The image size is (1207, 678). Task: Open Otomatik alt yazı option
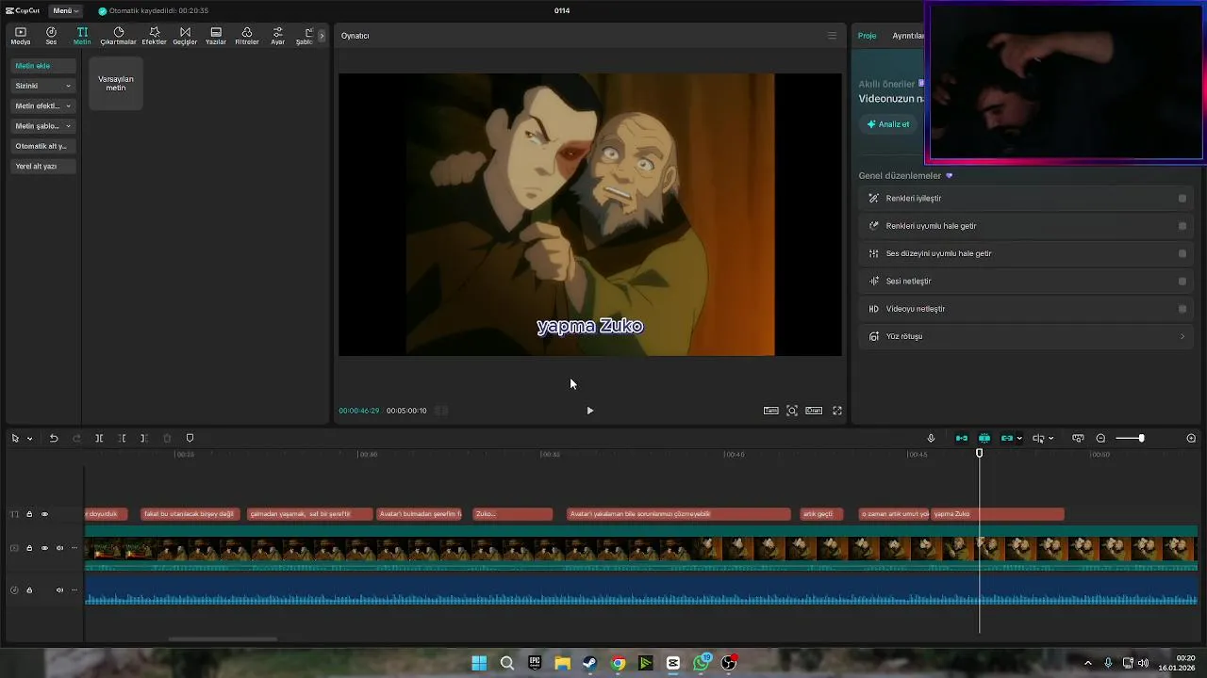[x=43, y=146]
